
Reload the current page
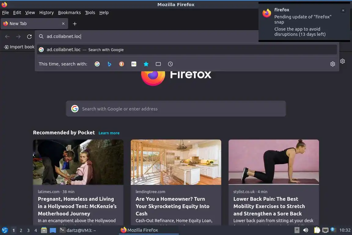tap(29, 37)
